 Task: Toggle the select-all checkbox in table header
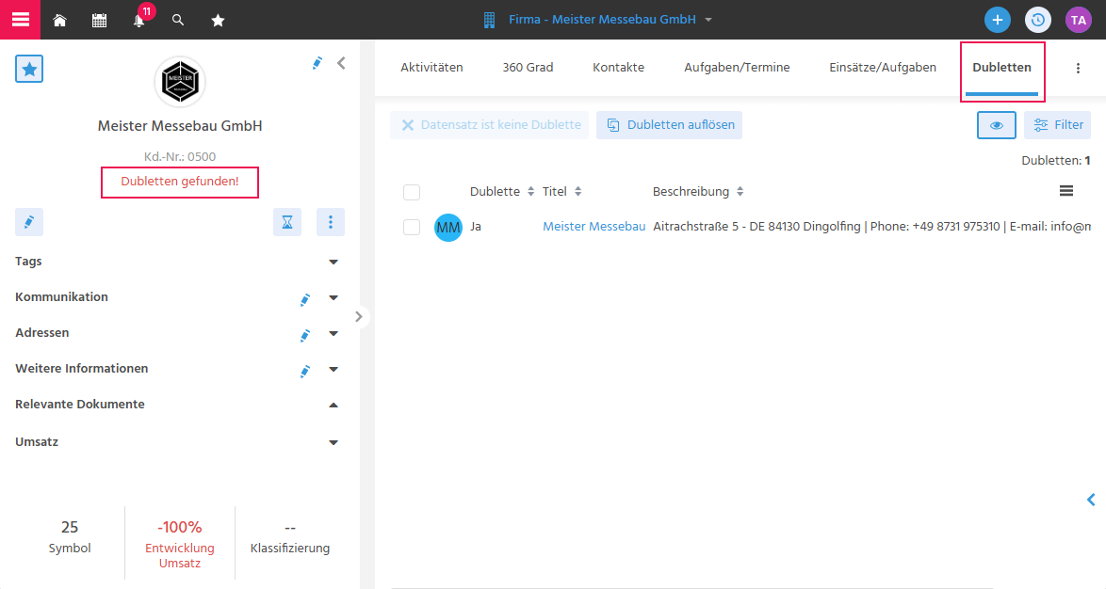click(412, 192)
